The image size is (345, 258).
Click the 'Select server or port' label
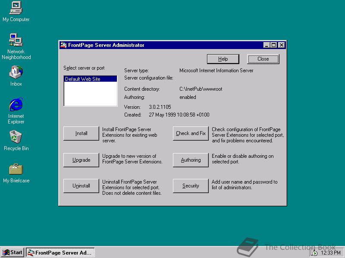tap(84, 68)
